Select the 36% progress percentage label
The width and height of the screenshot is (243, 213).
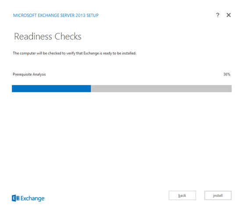(227, 74)
